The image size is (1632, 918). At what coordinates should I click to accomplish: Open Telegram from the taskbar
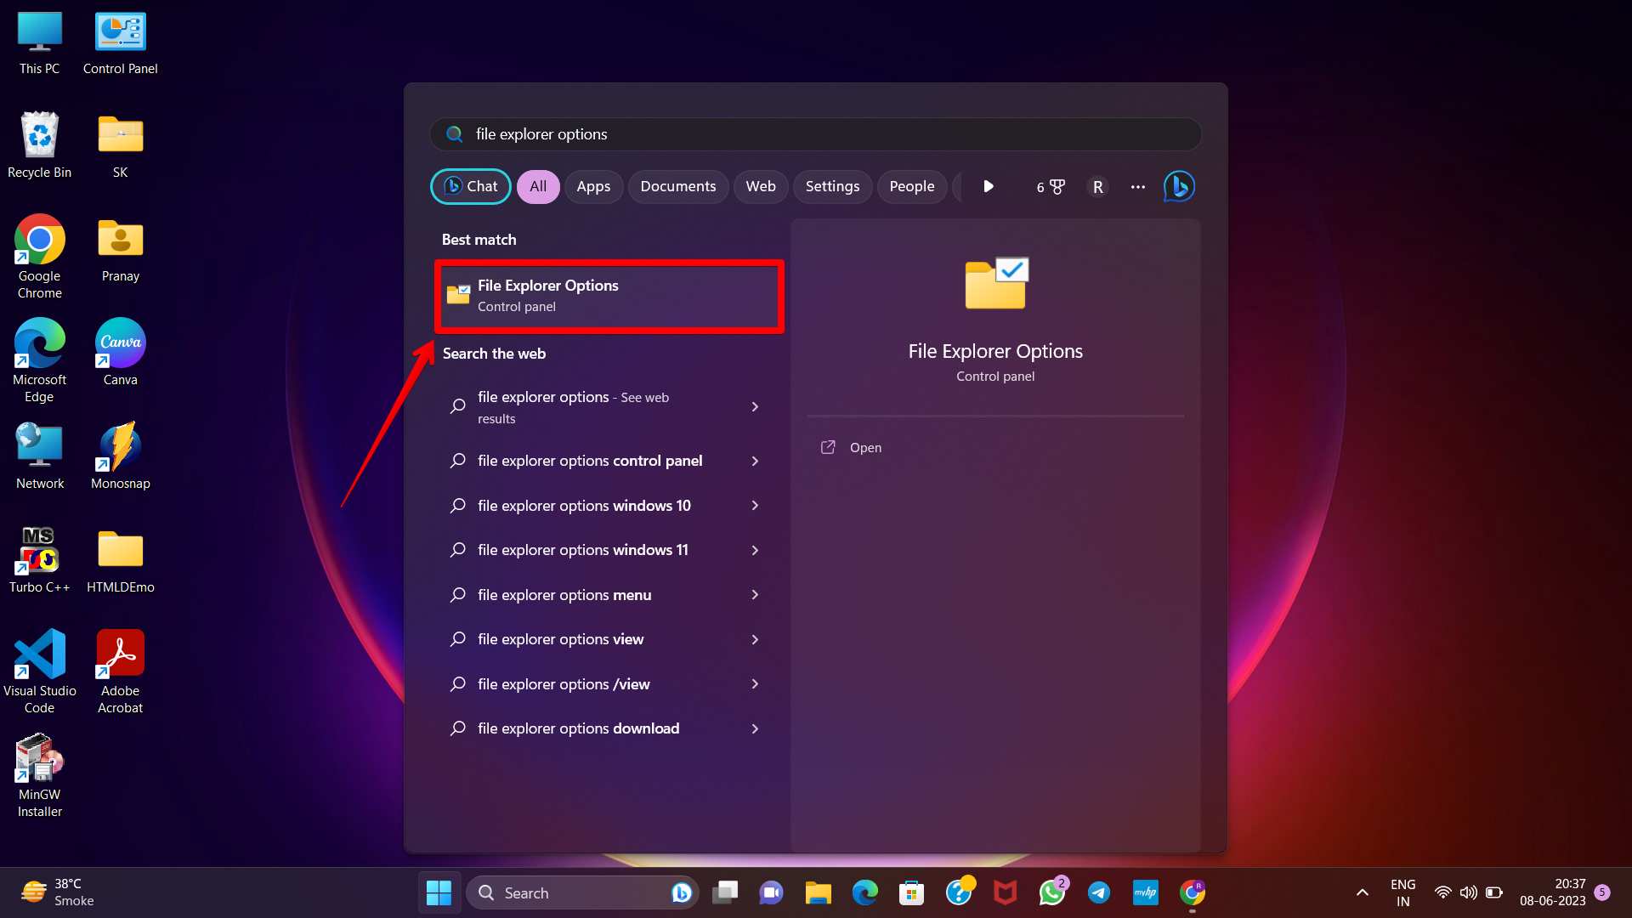click(1099, 892)
